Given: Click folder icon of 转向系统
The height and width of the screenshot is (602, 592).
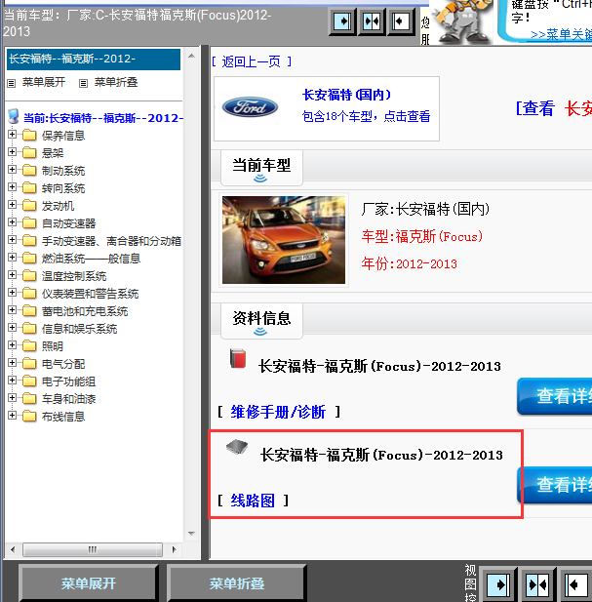Looking at the screenshot, I should tap(29, 187).
